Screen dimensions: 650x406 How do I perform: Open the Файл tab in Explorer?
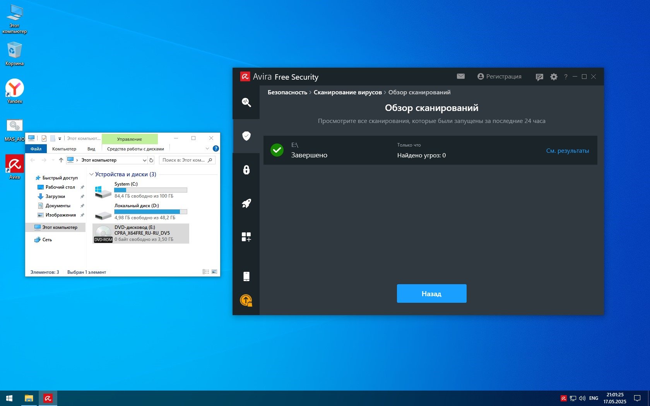[x=36, y=149]
